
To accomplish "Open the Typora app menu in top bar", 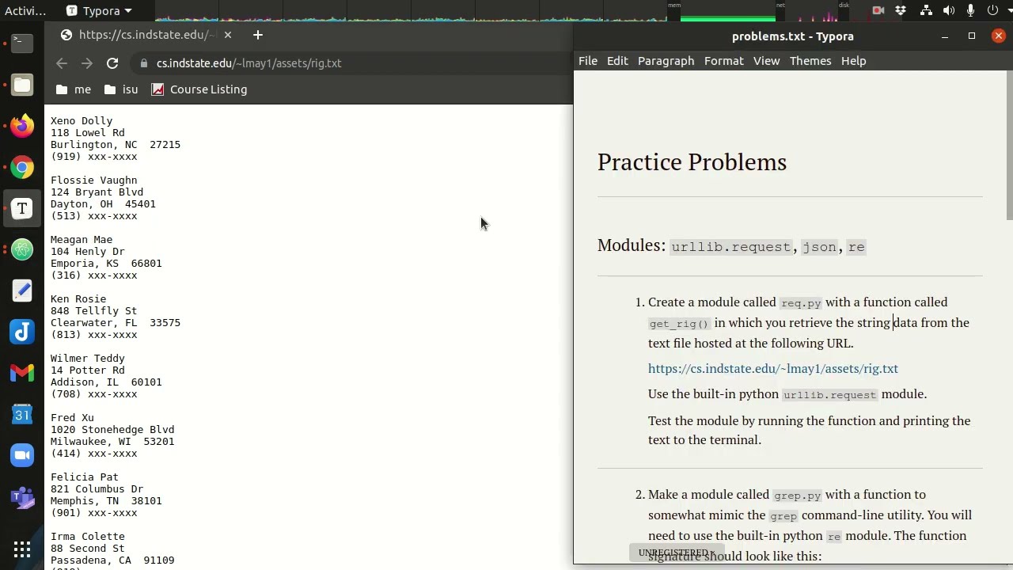I will pyautogui.click(x=99, y=10).
